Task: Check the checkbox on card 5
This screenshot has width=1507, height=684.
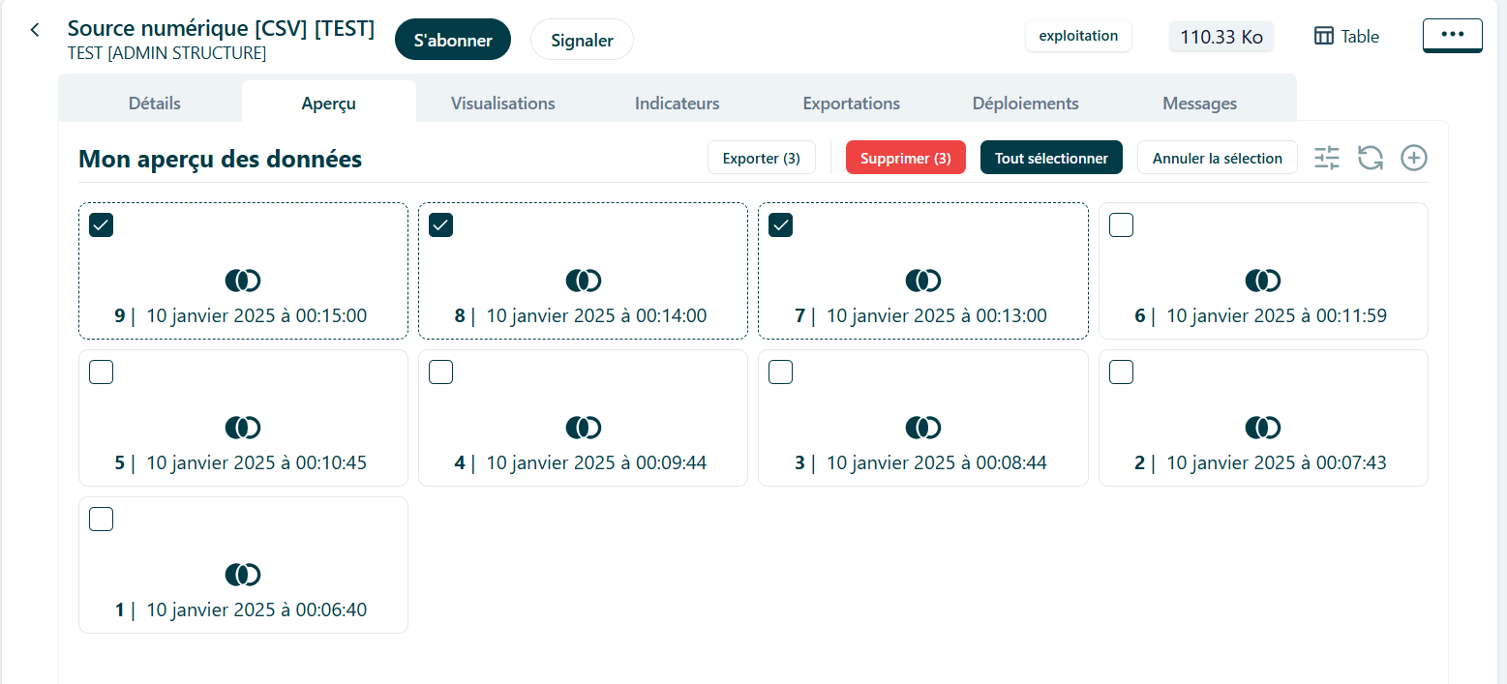Action: (101, 372)
